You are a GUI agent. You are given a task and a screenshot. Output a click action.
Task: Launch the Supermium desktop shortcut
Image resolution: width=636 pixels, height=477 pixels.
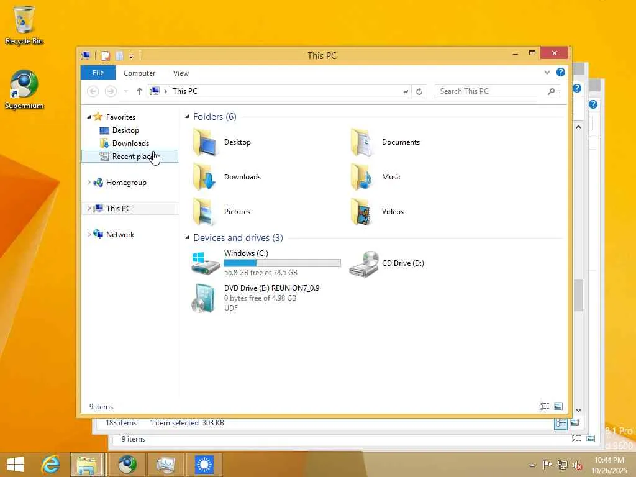pos(24,89)
